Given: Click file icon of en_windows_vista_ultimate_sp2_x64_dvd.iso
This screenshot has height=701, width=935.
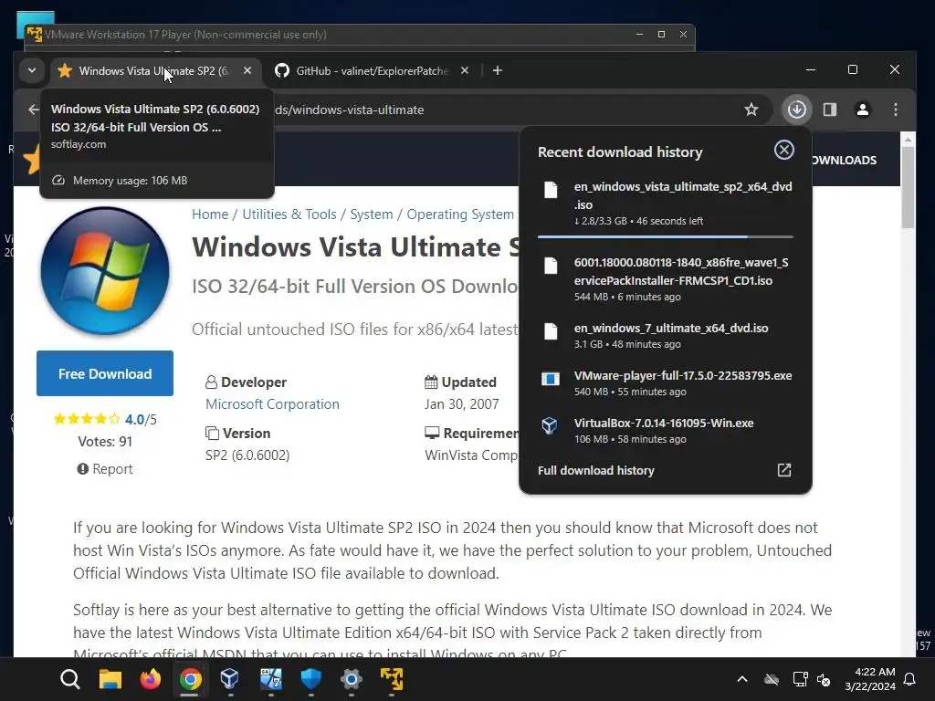Looking at the screenshot, I should point(551,190).
